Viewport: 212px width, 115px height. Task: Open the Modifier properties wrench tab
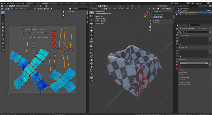click(x=177, y=50)
